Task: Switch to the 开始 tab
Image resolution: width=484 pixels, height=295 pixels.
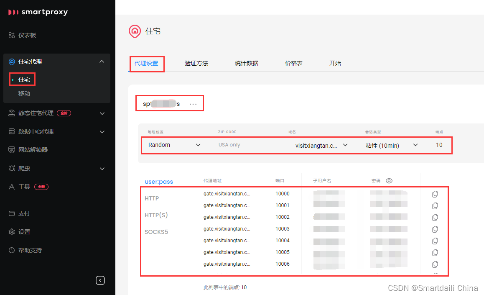Action: click(335, 63)
